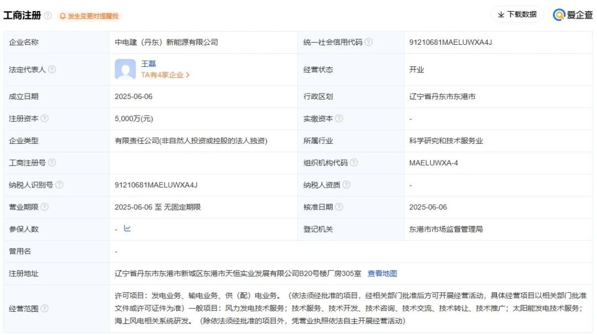Click help icon beside 统一社会信用代码
The image size is (597, 335).
coord(369,42)
